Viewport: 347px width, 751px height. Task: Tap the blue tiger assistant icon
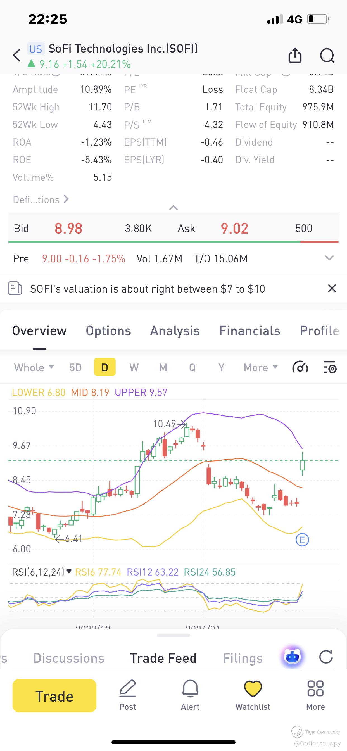click(x=292, y=657)
